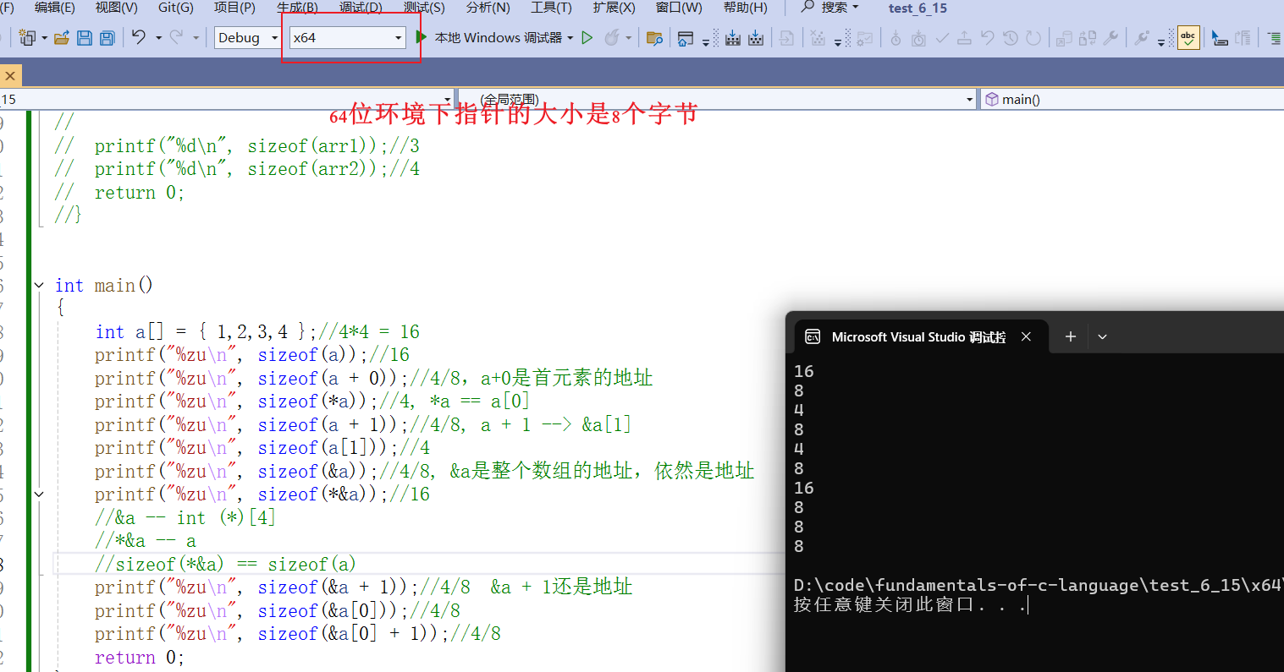Viewport: 1284px width, 672px height.
Task: Close the Microsoft Visual Studio debug console tab
Action: click(1026, 336)
